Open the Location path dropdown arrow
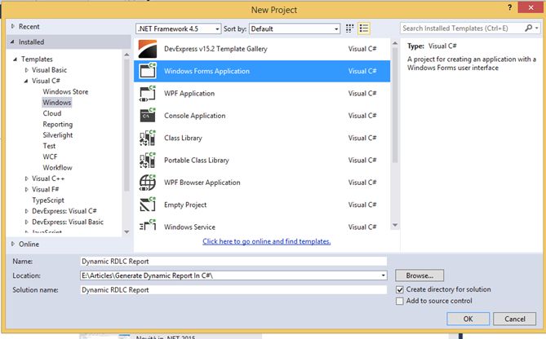546x339 pixels. pyautogui.click(x=383, y=275)
